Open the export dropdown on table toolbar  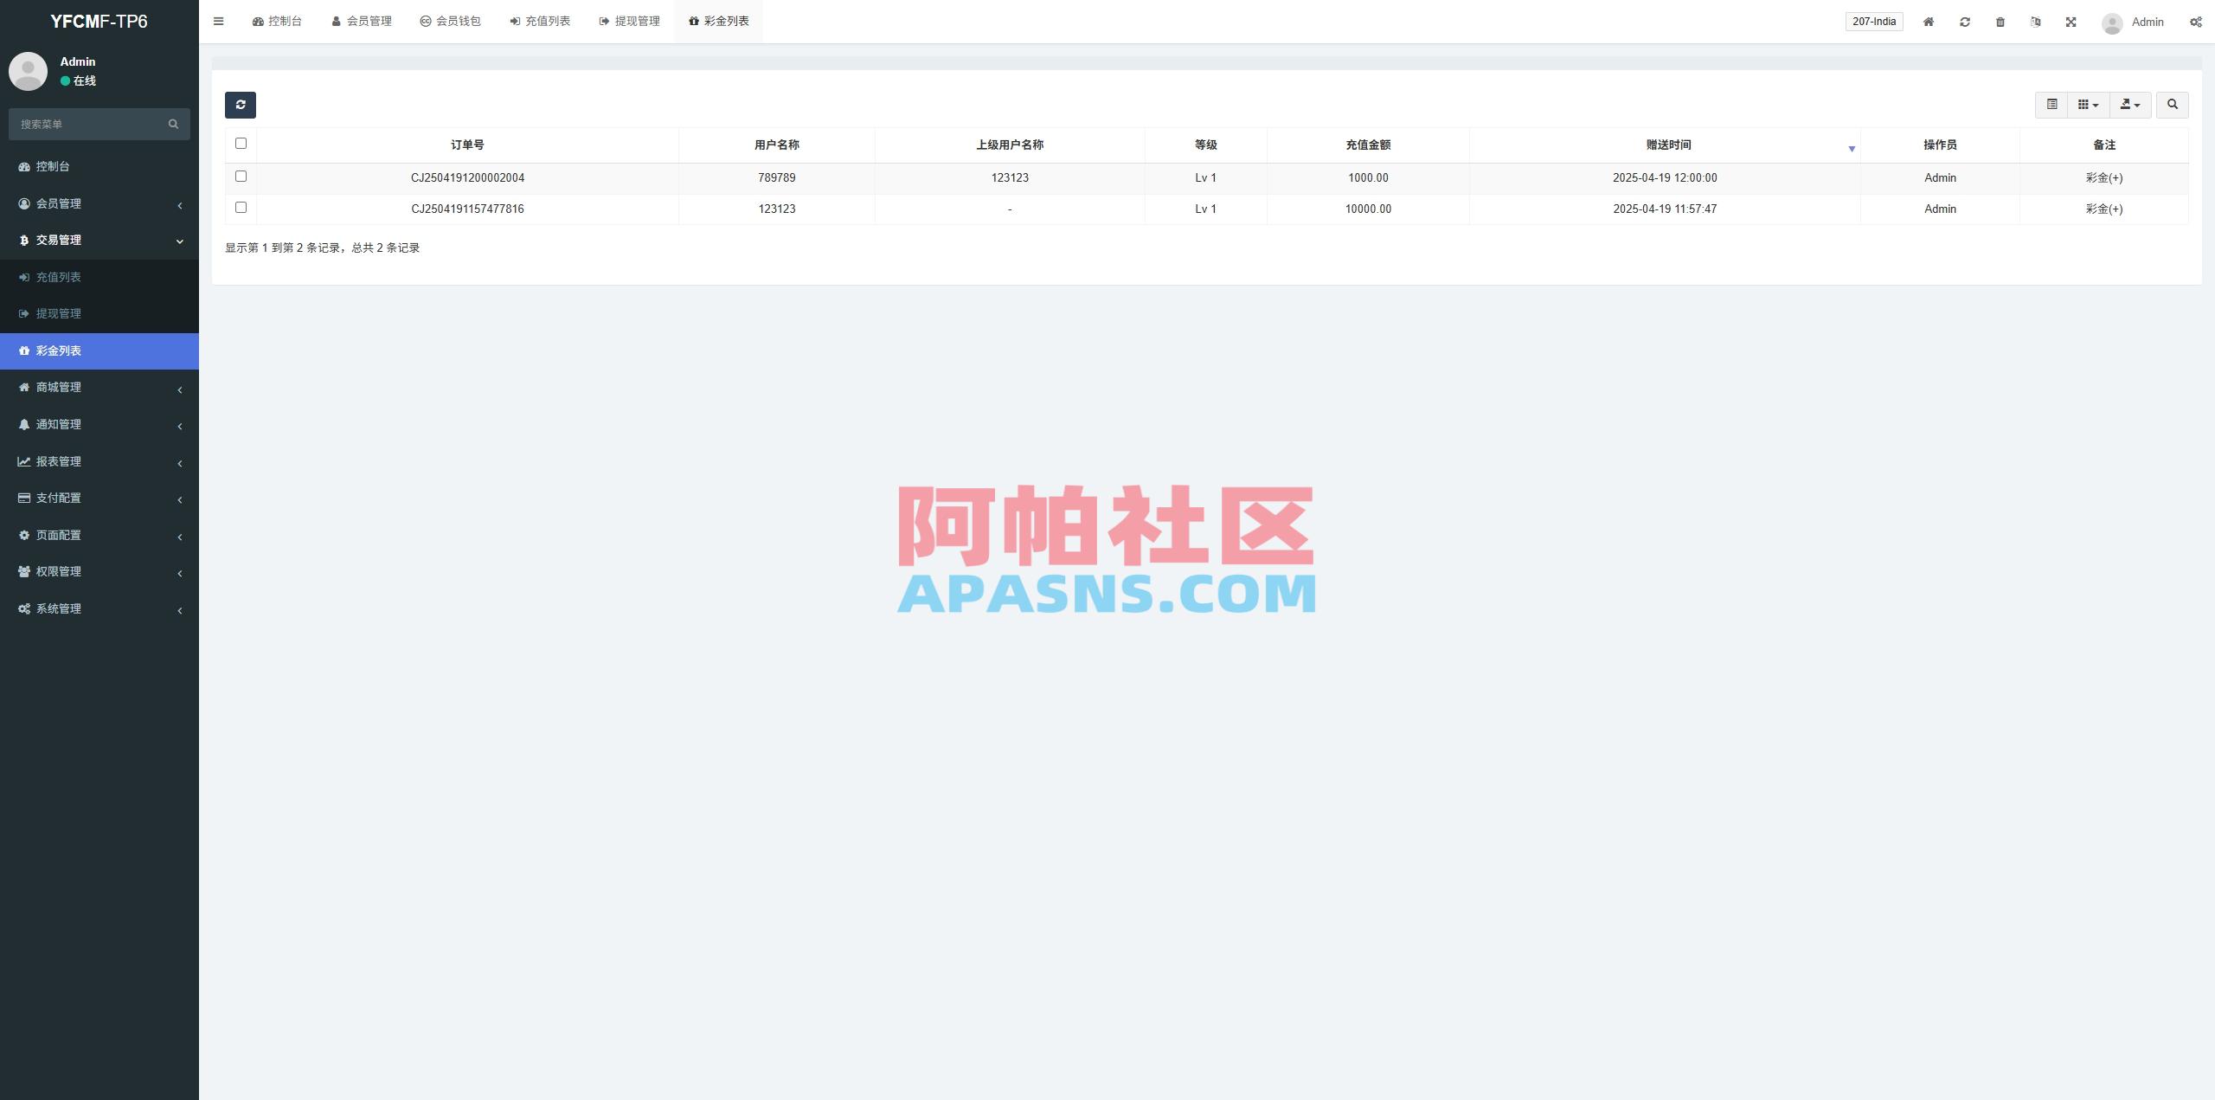pos(2130,104)
